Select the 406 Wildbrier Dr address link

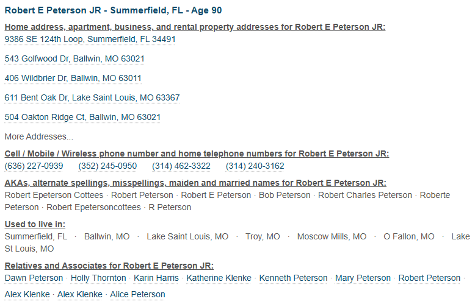pyautogui.click(x=73, y=78)
